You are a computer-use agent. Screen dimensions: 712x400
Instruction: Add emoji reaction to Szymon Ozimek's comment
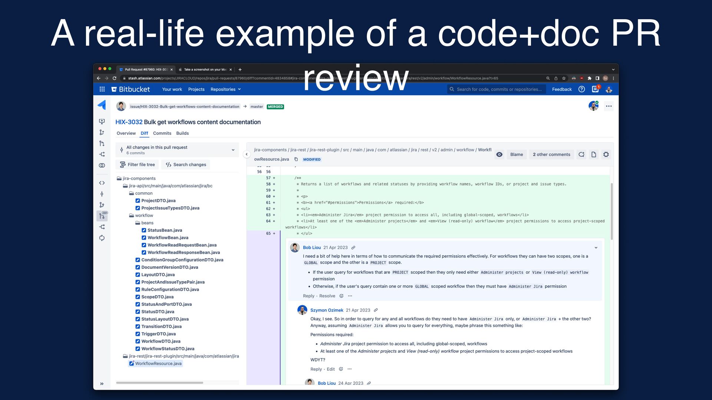pos(341,369)
